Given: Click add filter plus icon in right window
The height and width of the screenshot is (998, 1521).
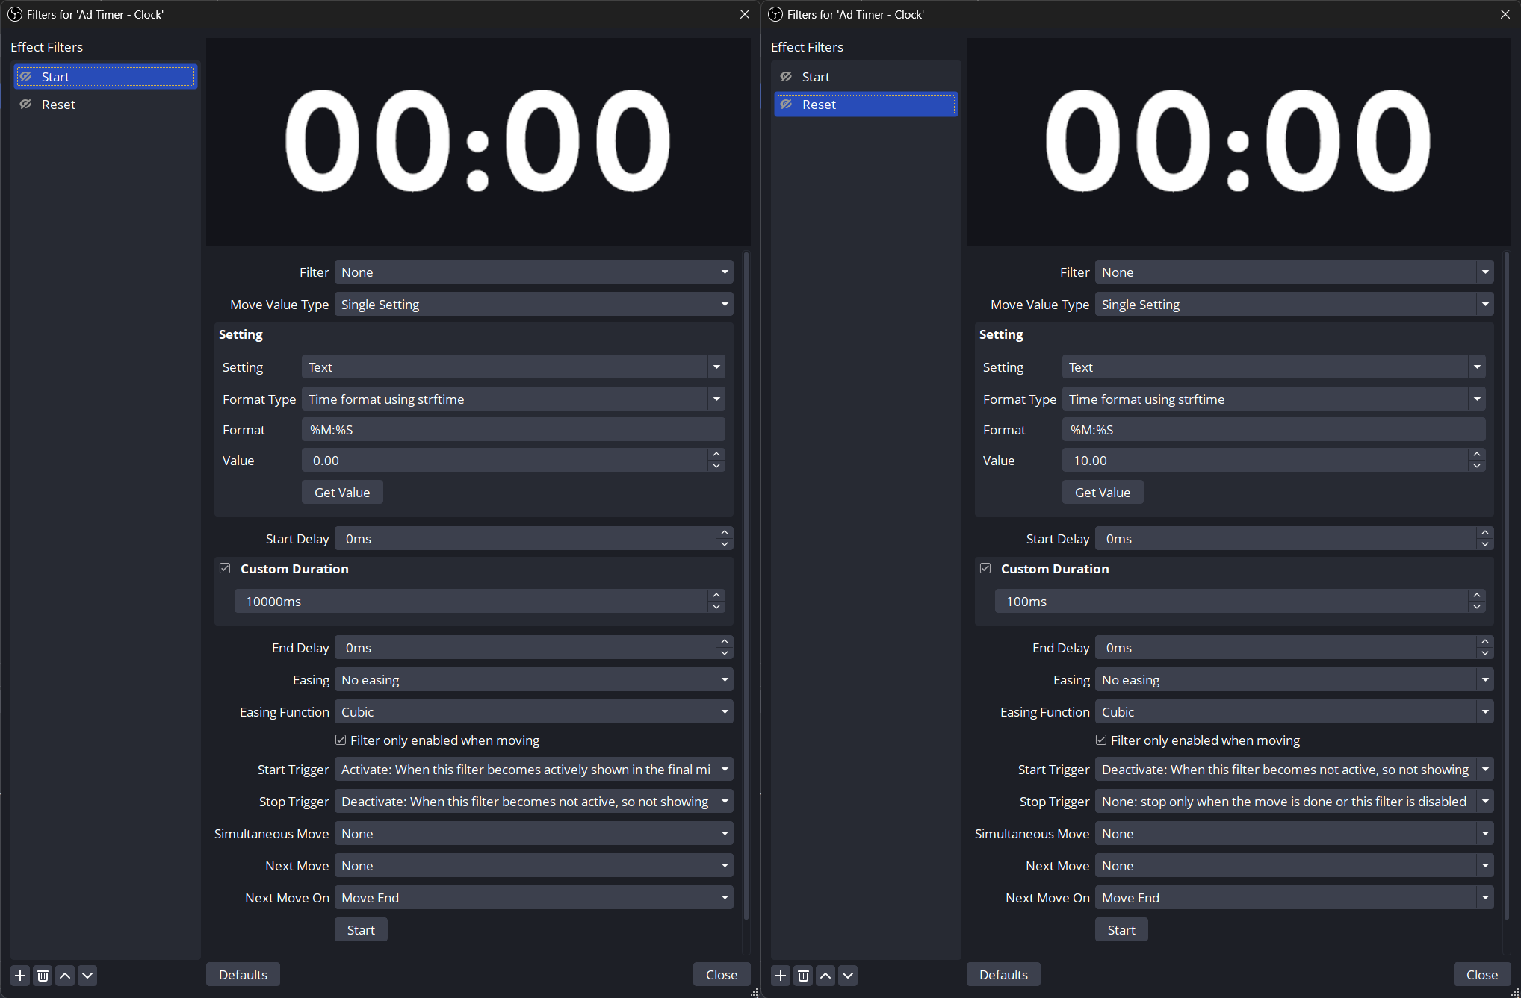Looking at the screenshot, I should 781,975.
